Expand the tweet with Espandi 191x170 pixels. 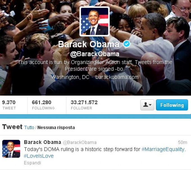point(32,163)
